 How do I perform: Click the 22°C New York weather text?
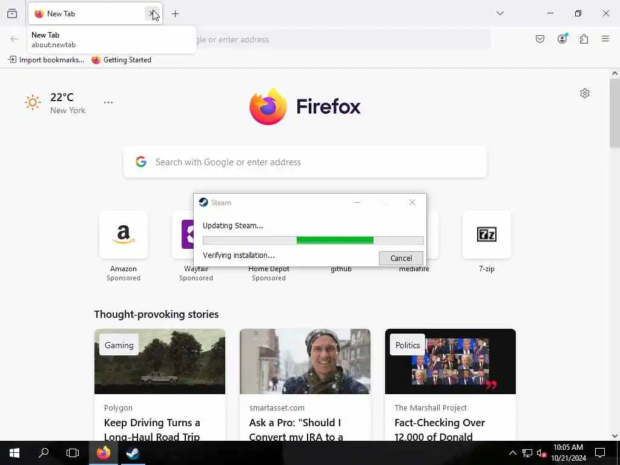tap(68, 103)
